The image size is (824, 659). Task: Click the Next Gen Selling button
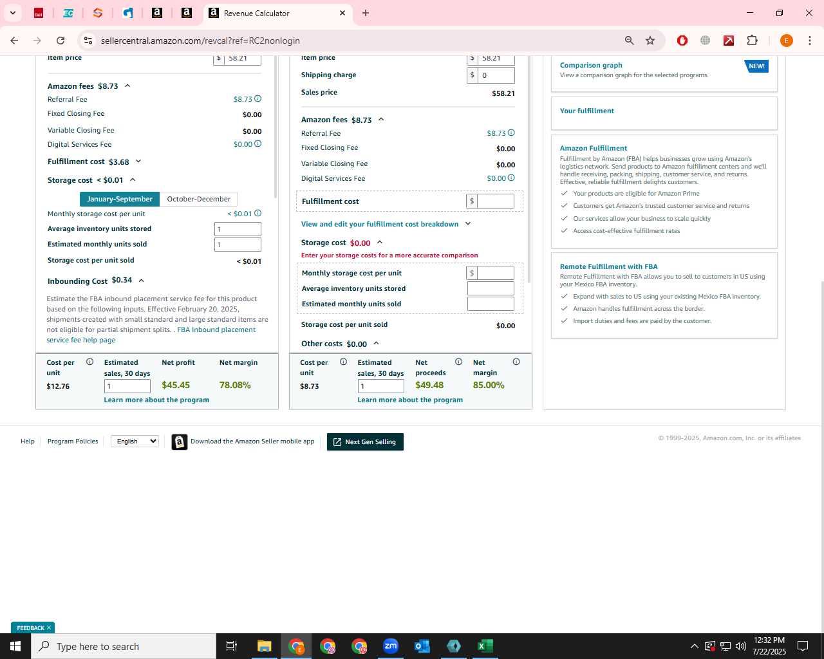pyautogui.click(x=365, y=441)
